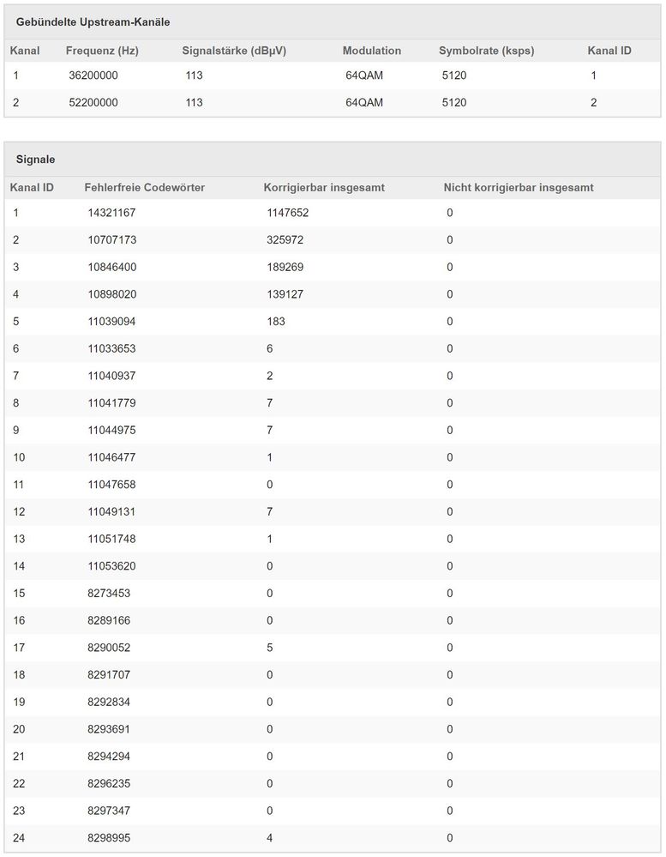The width and height of the screenshot is (666, 857).
Task: Click the Frequenz (Hz) column header
Action: click(x=102, y=51)
